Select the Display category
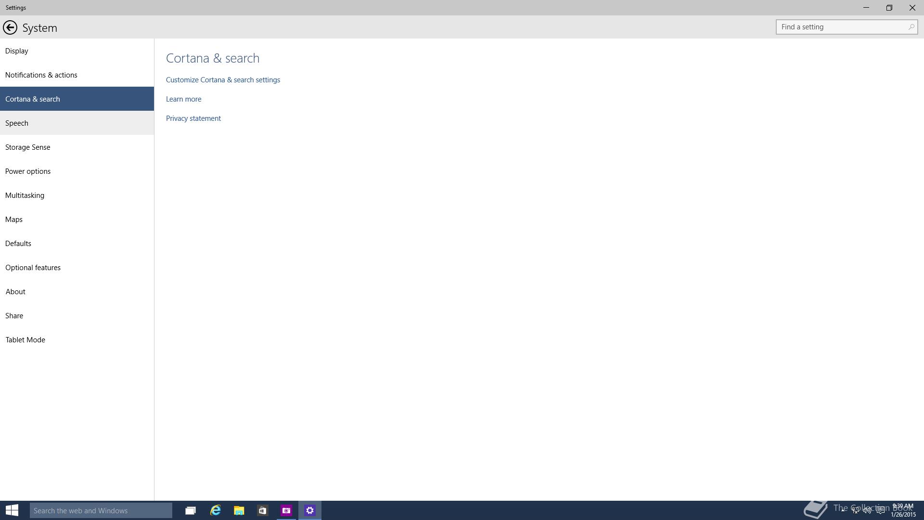Screen dimensions: 924x520 [x=77, y=51]
